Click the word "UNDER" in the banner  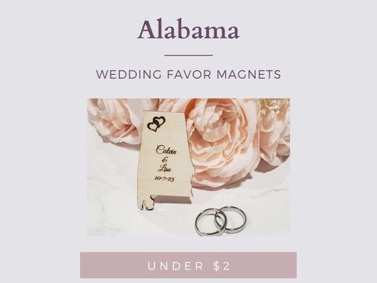pos(175,266)
